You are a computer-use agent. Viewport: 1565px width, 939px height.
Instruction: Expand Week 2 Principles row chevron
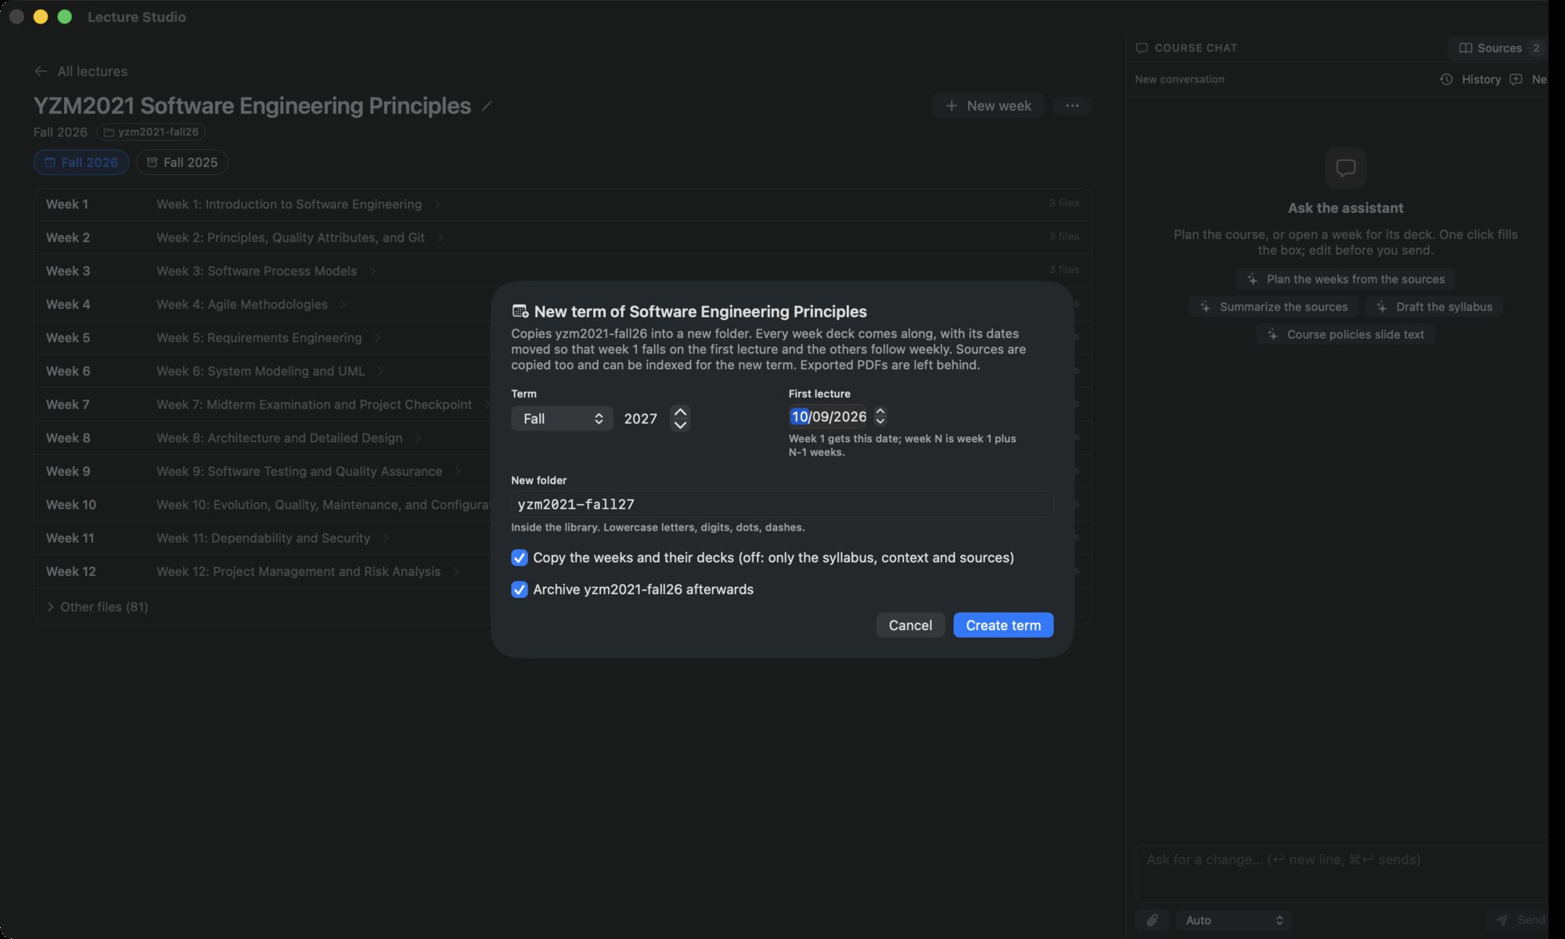[441, 238]
